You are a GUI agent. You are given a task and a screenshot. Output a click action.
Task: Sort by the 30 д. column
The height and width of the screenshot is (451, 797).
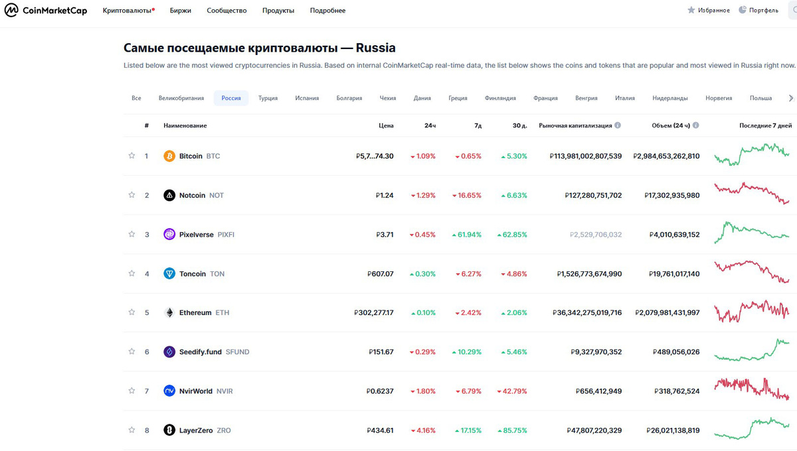[x=520, y=125]
